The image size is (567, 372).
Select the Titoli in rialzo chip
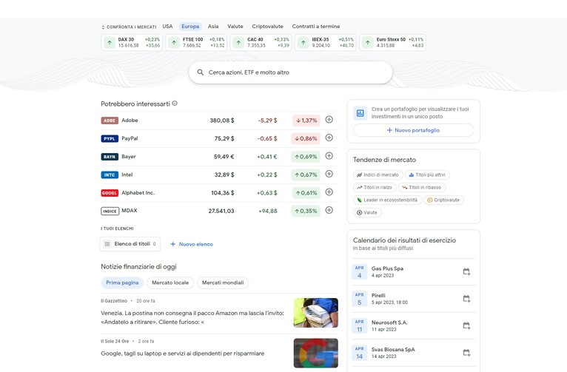pos(375,187)
